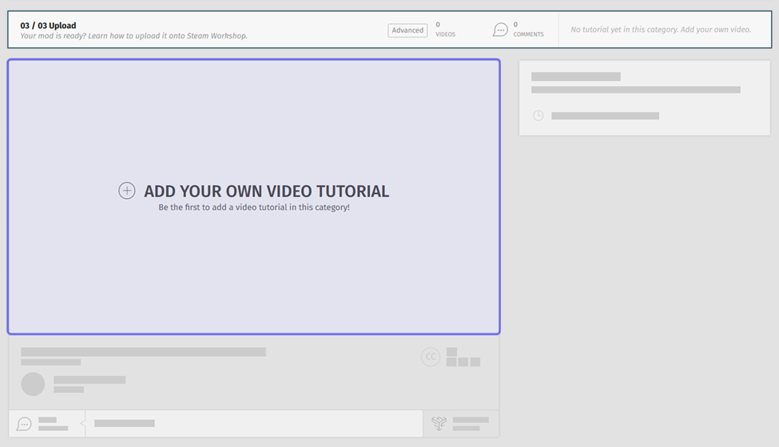Click the comment input placeholder in the bottom bar
779x447 pixels.
(x=125, y=423)
